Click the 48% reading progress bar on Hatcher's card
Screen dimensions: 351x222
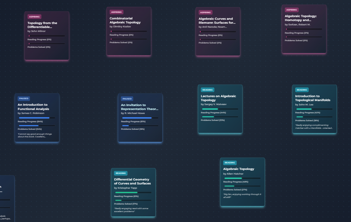pyautogui.click(x=243, y=178)
